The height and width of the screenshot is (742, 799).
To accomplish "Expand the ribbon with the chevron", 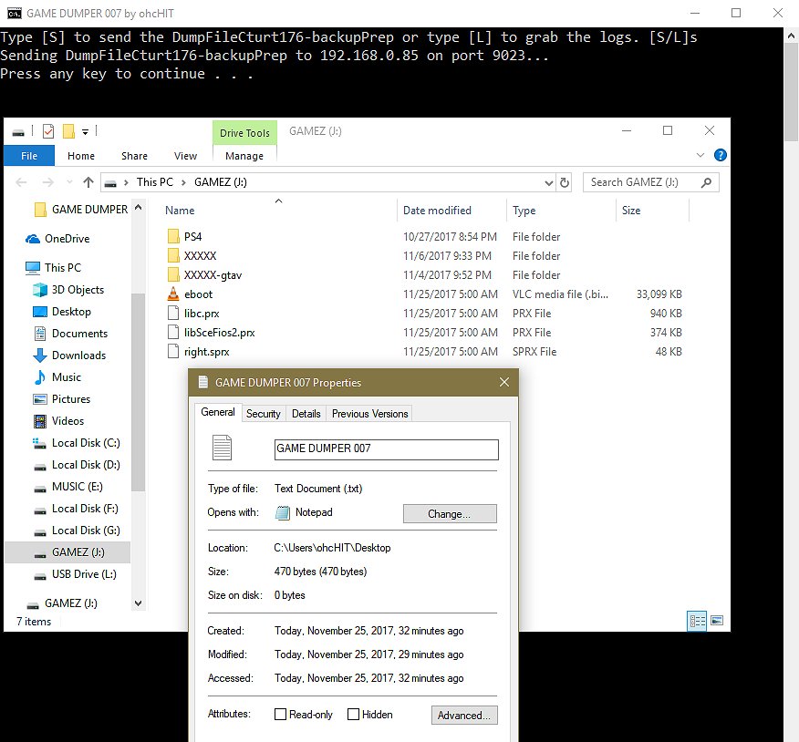I will pyautogui.click(x=700, y=155).
